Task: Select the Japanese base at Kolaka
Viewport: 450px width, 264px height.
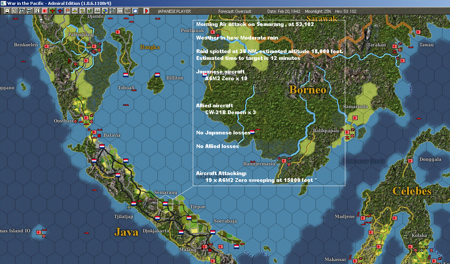Action: 410,247
